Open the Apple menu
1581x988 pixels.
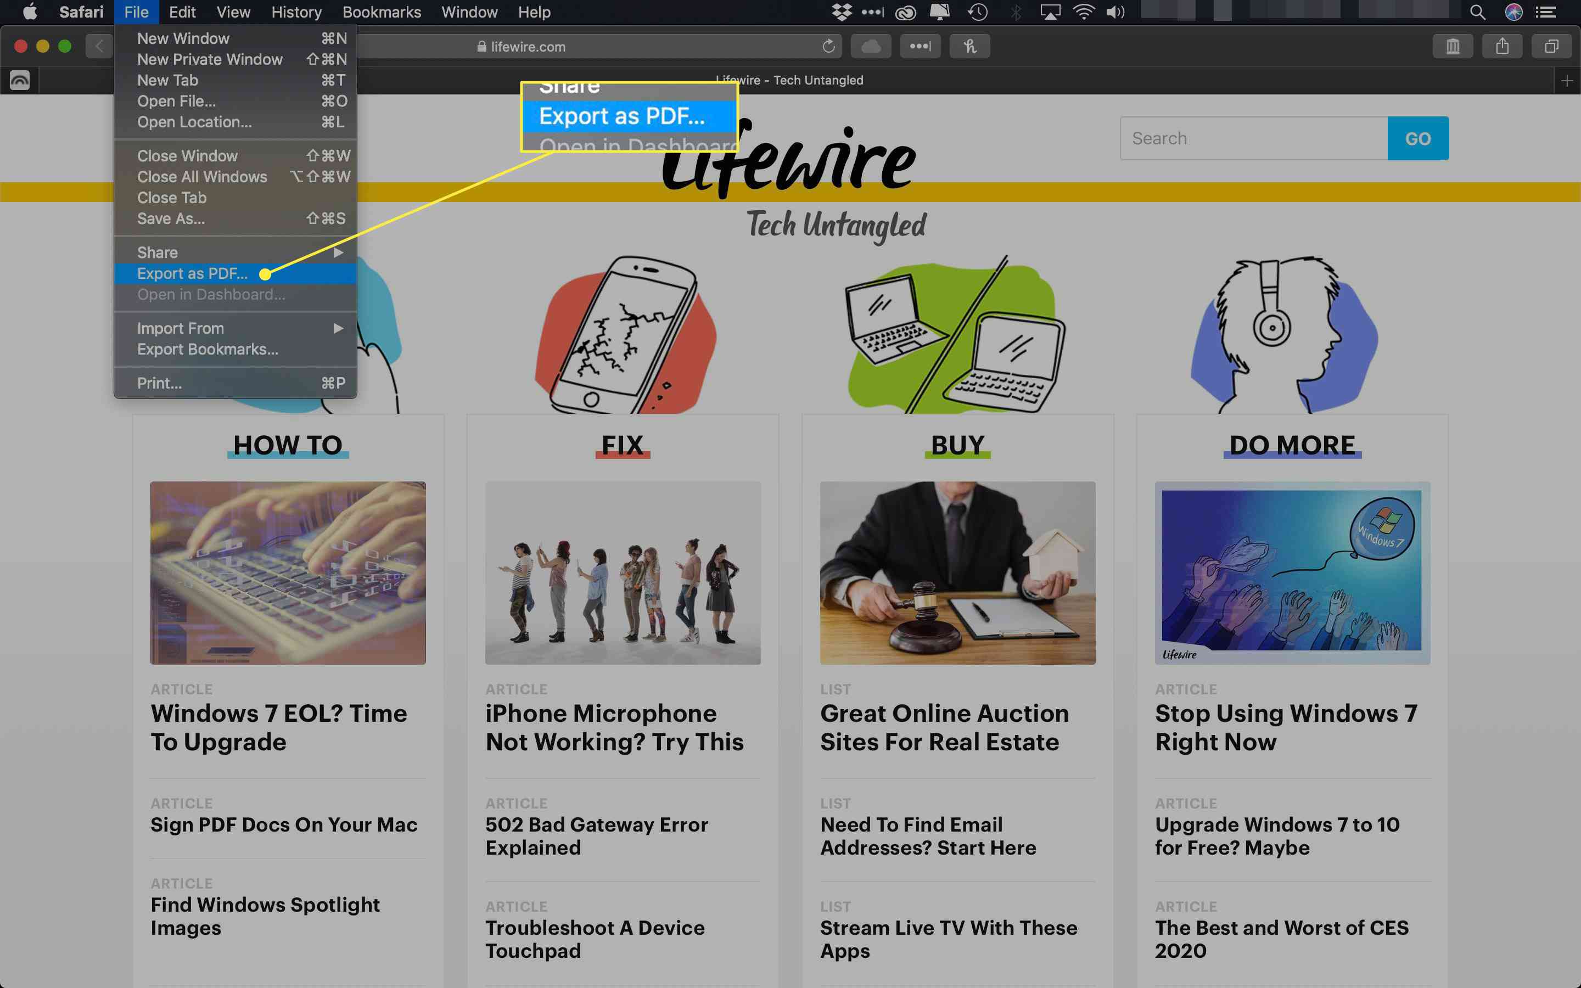pos(30,12)
